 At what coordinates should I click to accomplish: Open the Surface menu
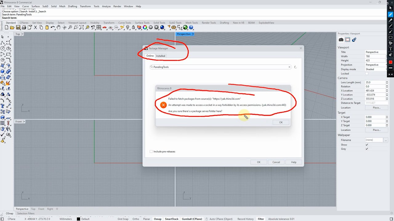35,6
